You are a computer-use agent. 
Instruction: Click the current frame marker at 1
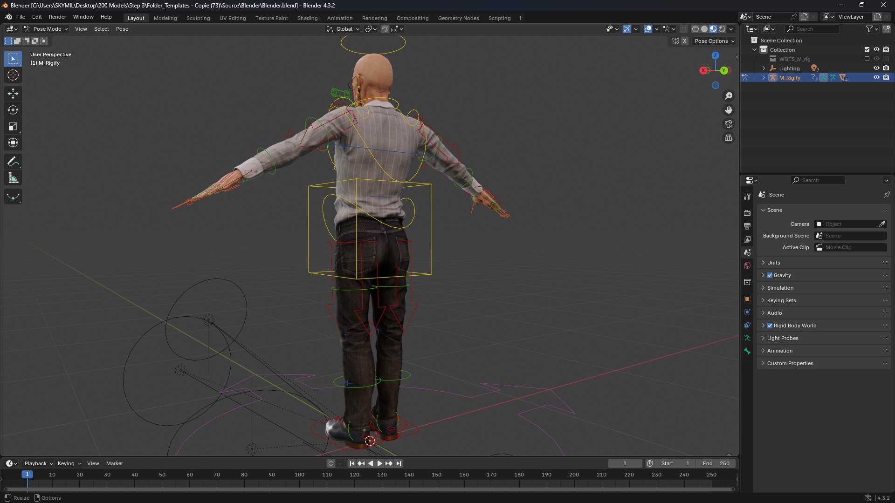tap(27, 475)
